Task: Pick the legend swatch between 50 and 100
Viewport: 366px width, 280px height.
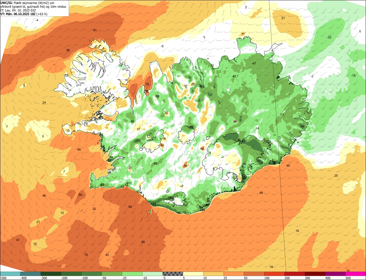Action: pos(254,274)
